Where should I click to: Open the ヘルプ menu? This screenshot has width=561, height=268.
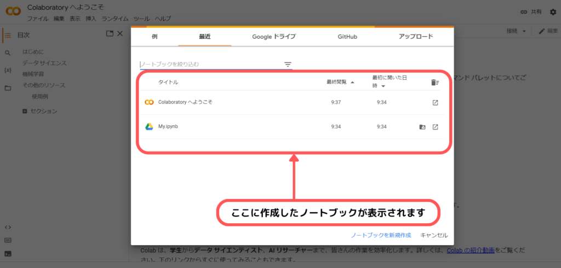click(163, 19)
